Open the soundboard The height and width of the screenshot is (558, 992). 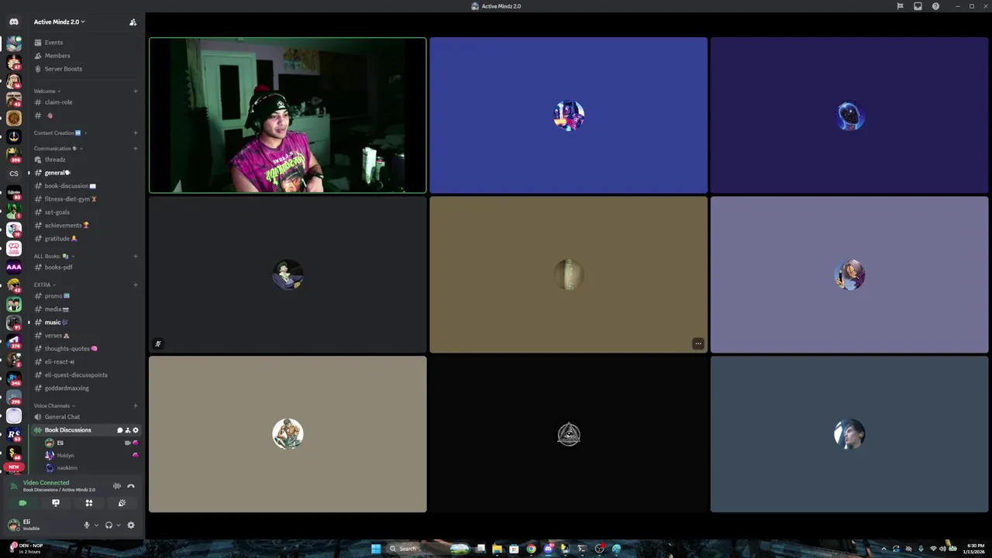(x=122, y=503)
